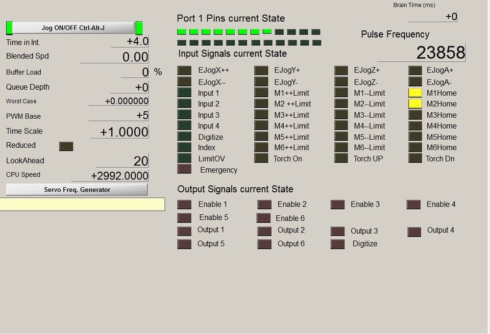
Task: Click the Brain Time value field
Action: click(x=432, y=17)
